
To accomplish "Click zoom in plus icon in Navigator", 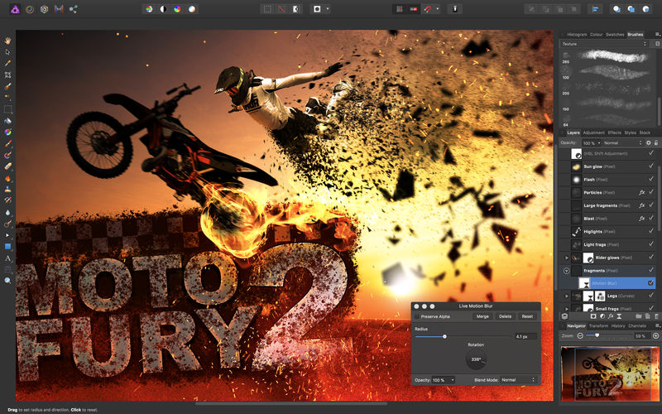I will pos(655,336).
